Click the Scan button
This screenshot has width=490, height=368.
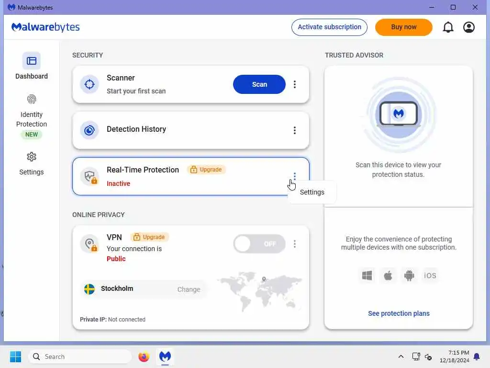coord(259,84)
